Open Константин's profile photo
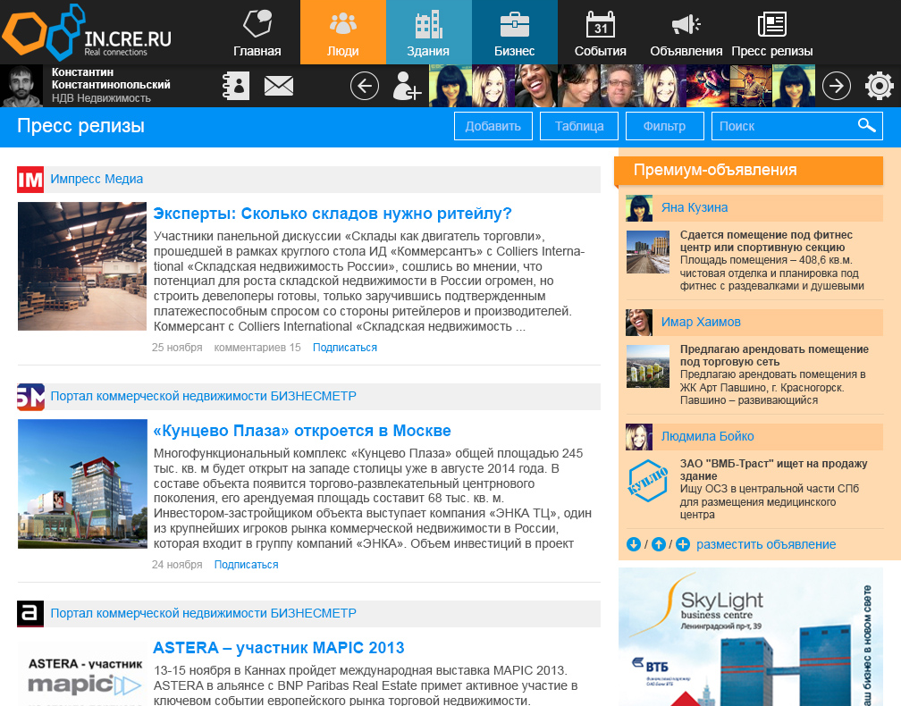 point(21,86)
